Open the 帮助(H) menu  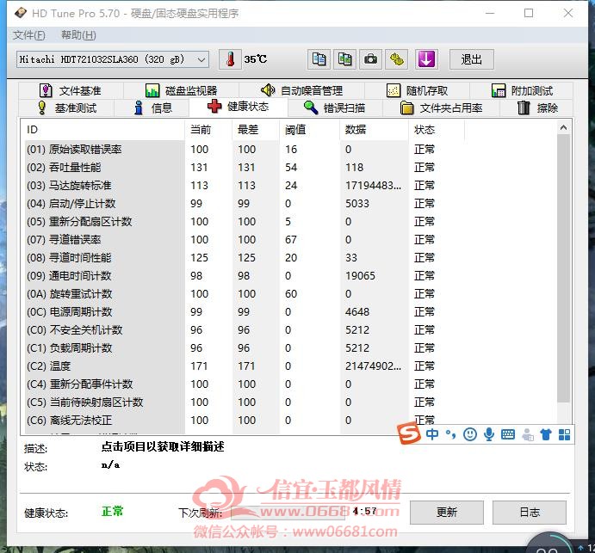78,35
